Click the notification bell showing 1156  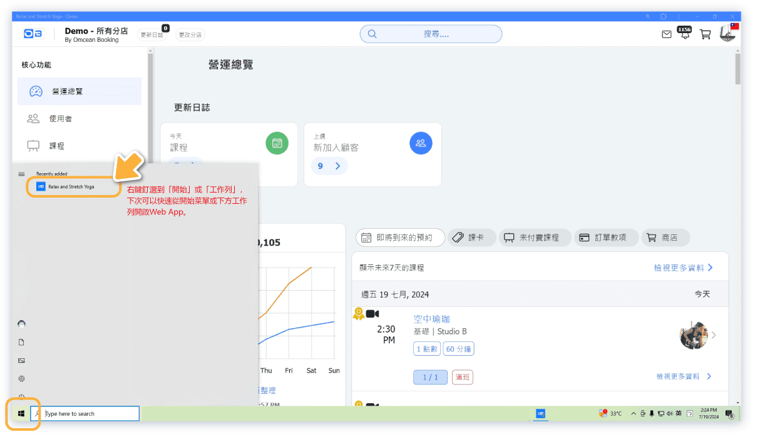[x=685, y=34]
